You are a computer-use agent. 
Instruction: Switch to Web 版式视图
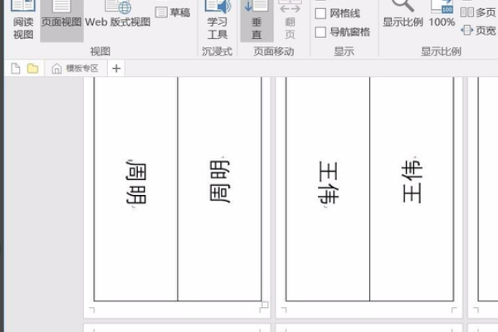(118, 15)
